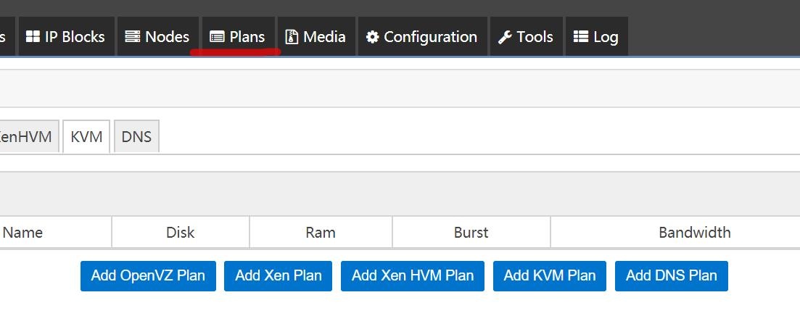Image resolution: width=800 pixels, height=316 pixels.
Task: Click Add KVM Plan button
Action: coord(550,275)
